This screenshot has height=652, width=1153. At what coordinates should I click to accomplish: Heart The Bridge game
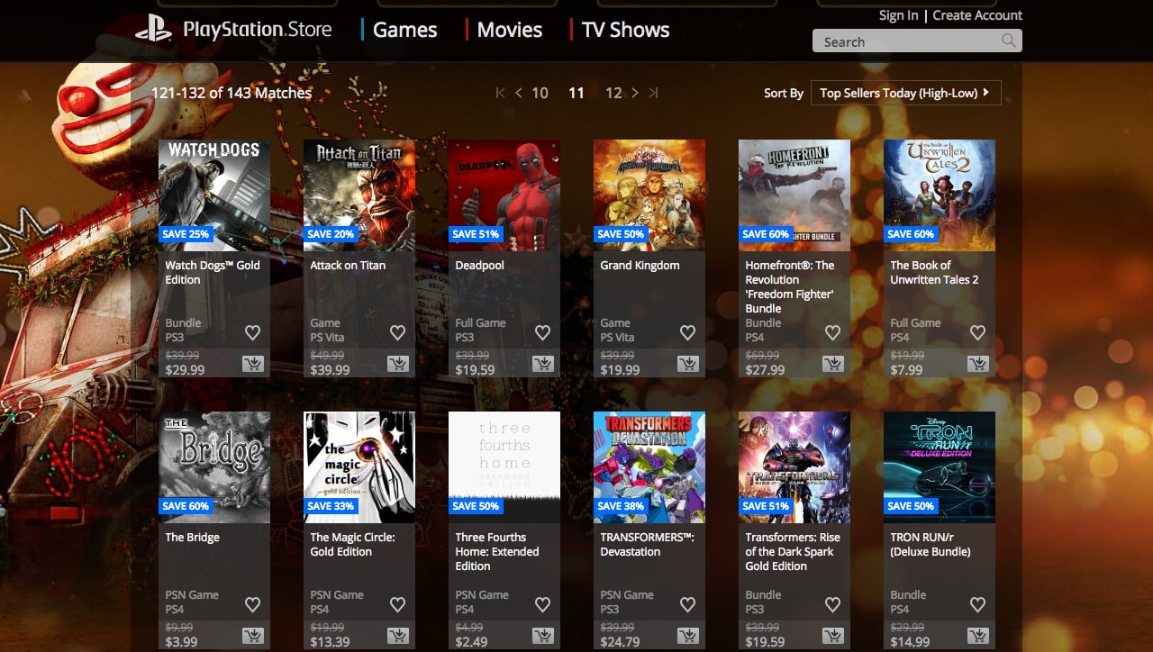(252, 604)
